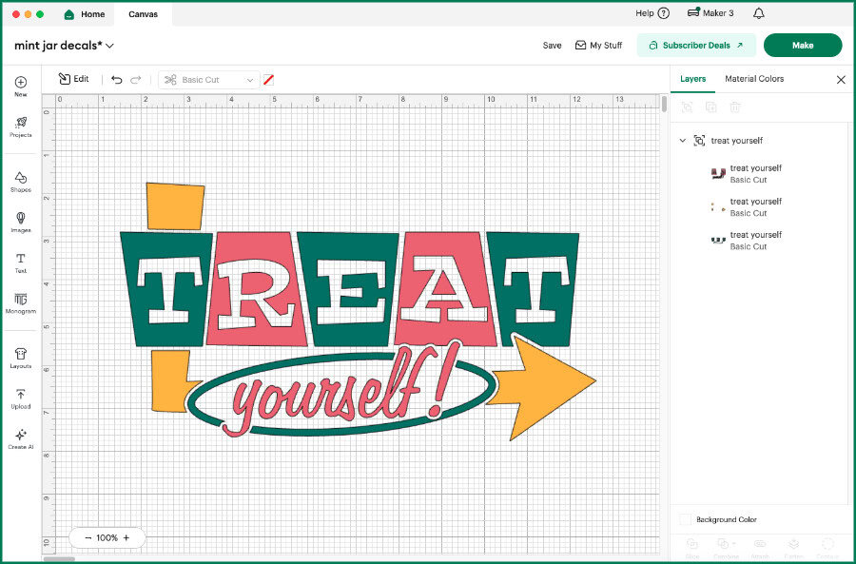
Task: Open the Shapes tool
Action: (21, 182)
